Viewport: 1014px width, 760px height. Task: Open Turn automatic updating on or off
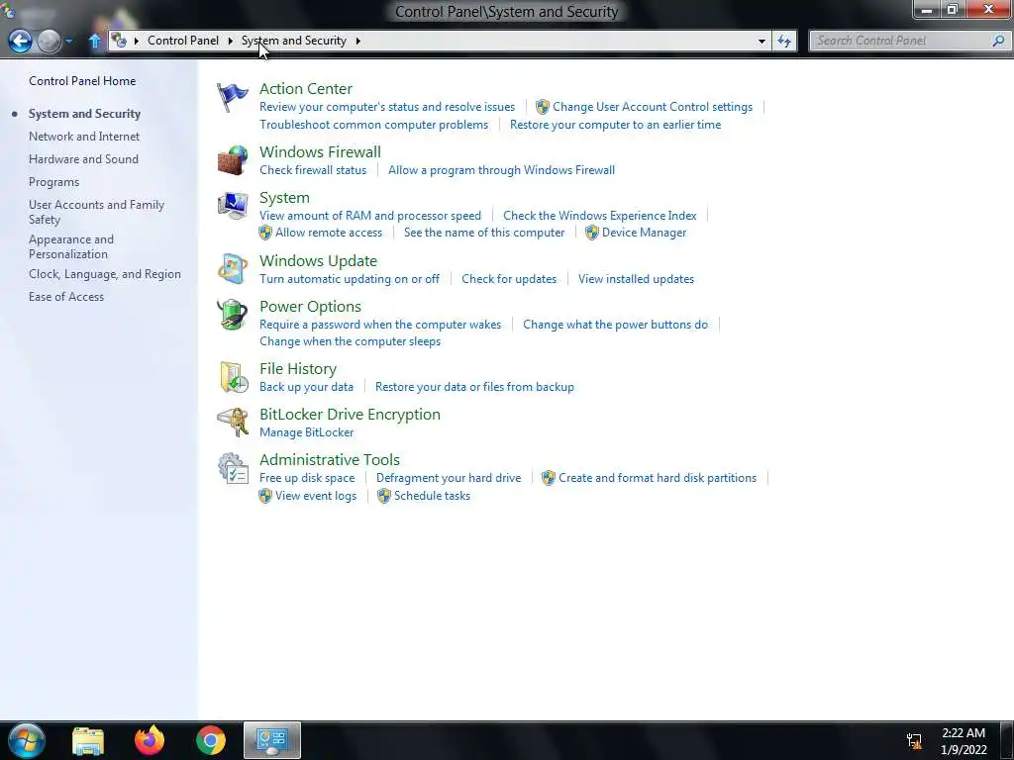point(350,279)
